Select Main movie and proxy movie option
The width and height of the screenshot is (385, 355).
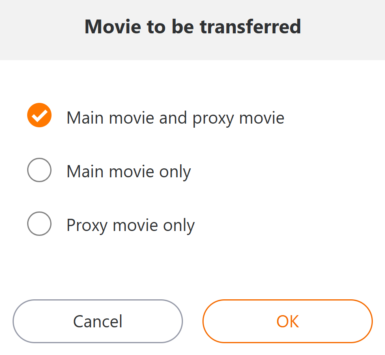[x=39, y=115]
